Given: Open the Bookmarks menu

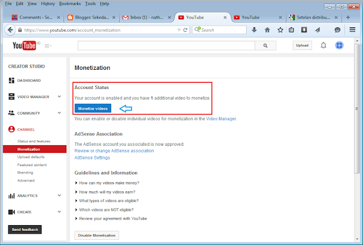Looking at the screenshot, I should click(70, 4).
